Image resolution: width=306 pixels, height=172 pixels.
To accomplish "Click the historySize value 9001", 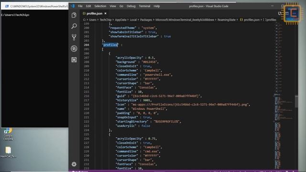I will tap(147, 100).
